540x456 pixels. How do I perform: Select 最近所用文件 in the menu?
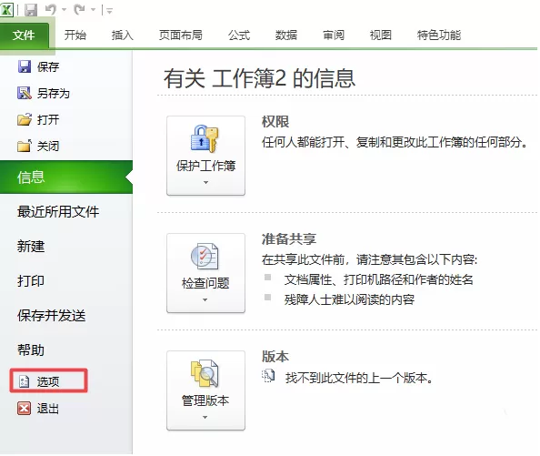(x=58, y=211)
